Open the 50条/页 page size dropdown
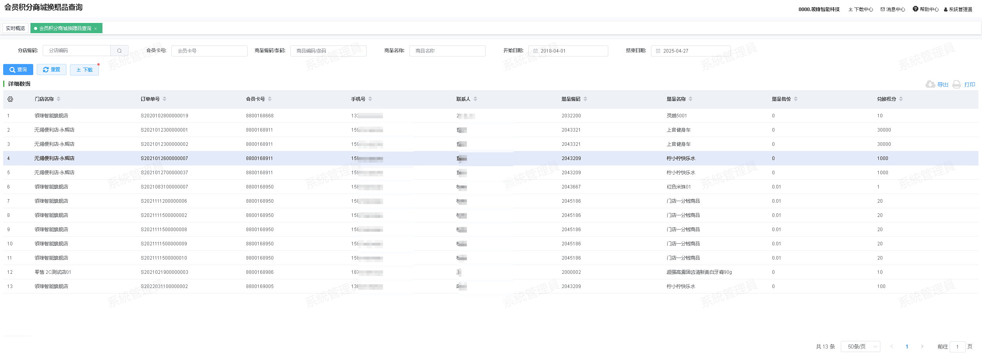 pos(860,346)
